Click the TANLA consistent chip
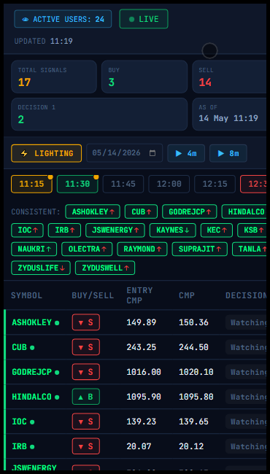This screenshot has height=474, width=270. point(250,249)
